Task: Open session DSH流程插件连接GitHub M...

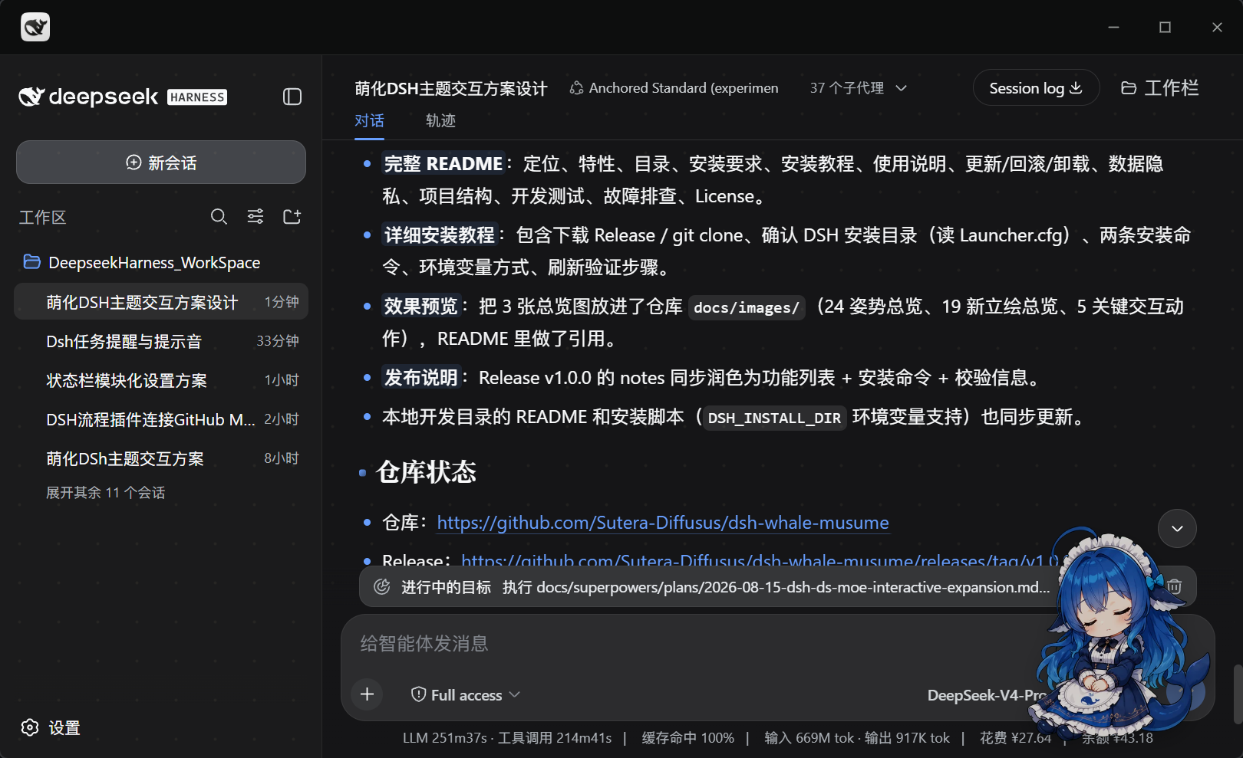Action: 161,419
